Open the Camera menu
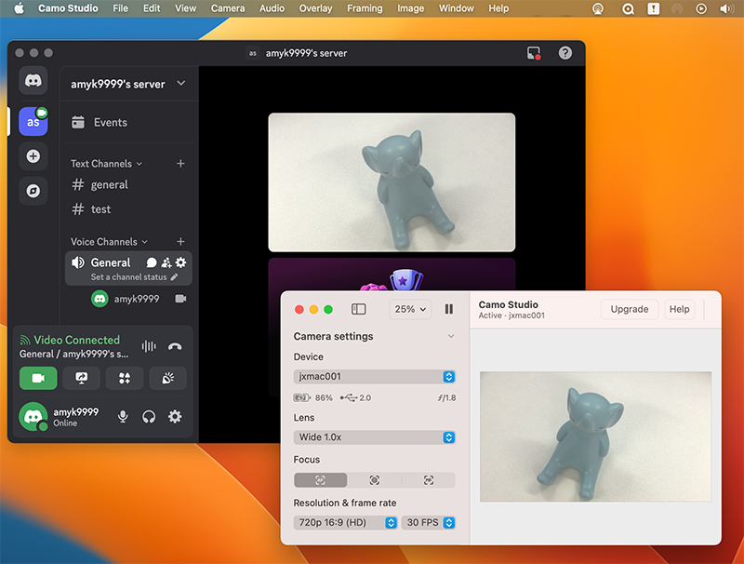This screenshot has width=744, height=564. tap(228, 8)
